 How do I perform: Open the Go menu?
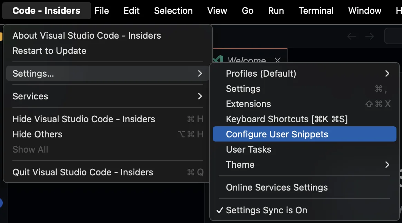coord(248,11)
